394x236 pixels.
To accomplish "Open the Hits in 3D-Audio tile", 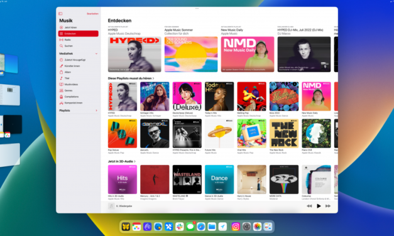I will [123, 180].
